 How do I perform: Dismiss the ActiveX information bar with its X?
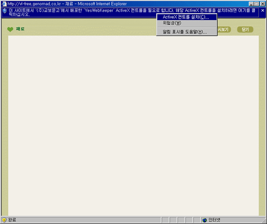tap(262, 10)
